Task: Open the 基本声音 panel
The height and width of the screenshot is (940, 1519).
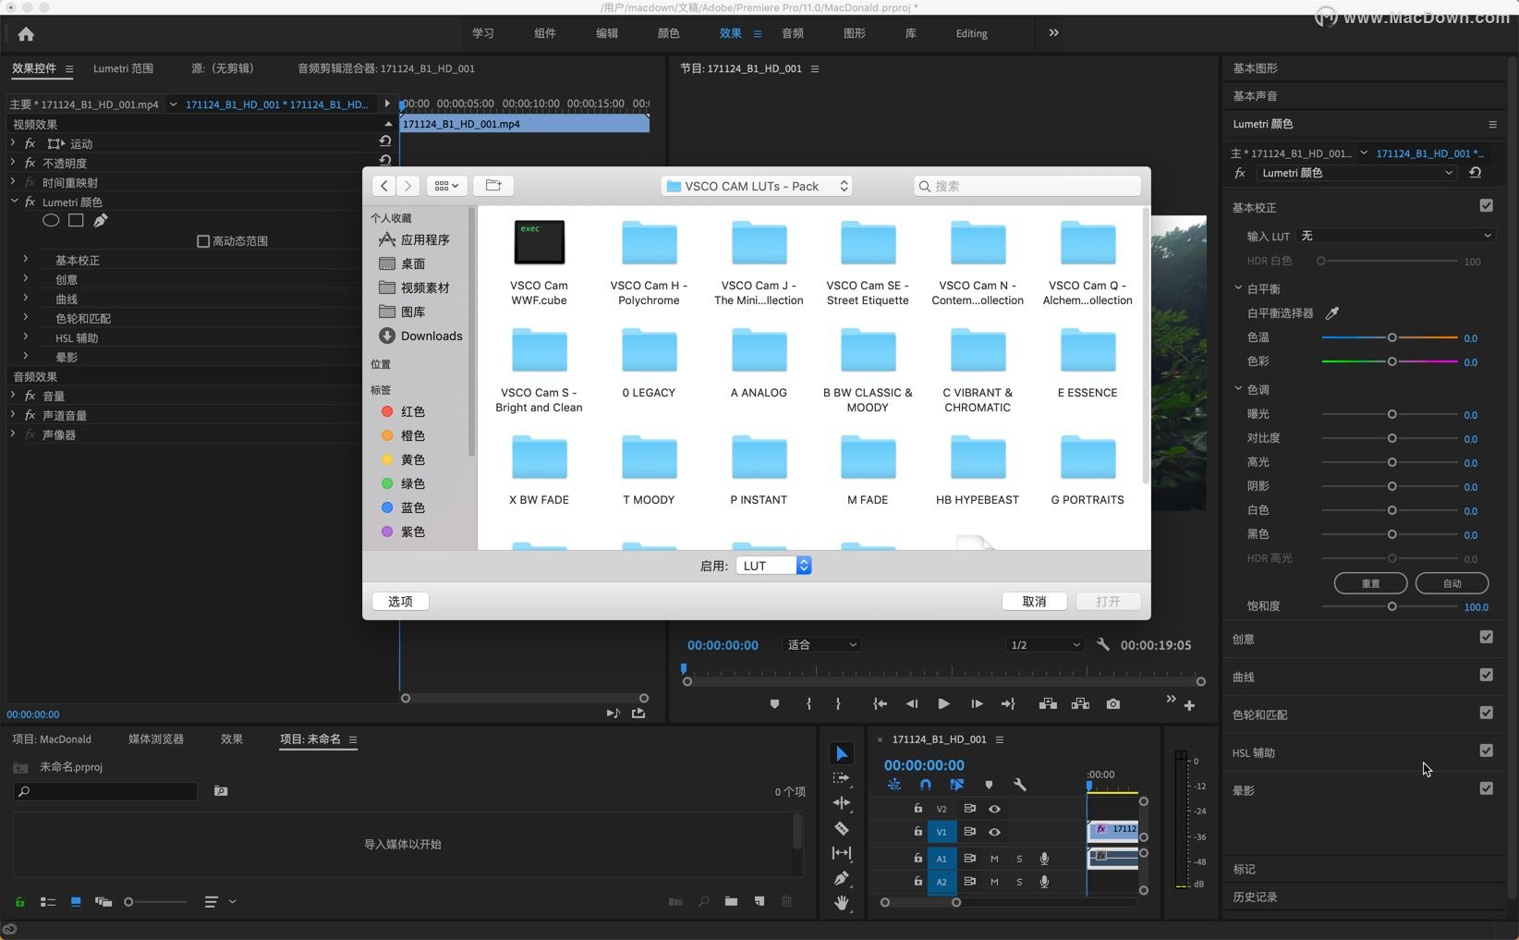Action: (x=1255, y=96)
